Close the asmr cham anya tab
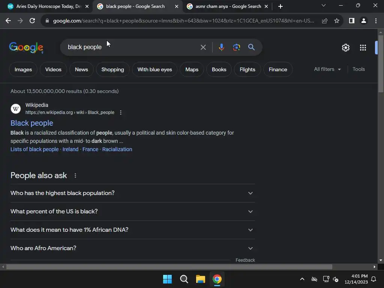Image resolution: width=384 pixels, height=288 pixels. click(x=266, y=6)
